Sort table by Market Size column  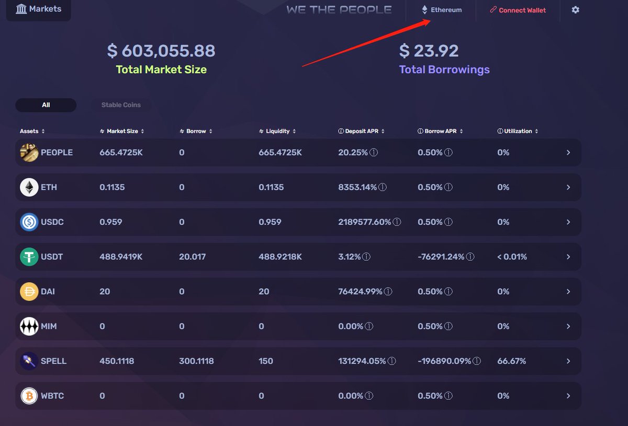pos(122,131)
